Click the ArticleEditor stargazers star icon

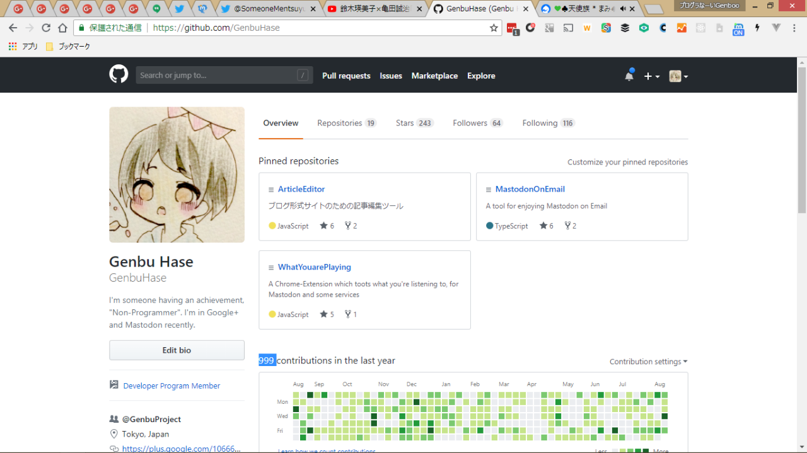point(323,226)
